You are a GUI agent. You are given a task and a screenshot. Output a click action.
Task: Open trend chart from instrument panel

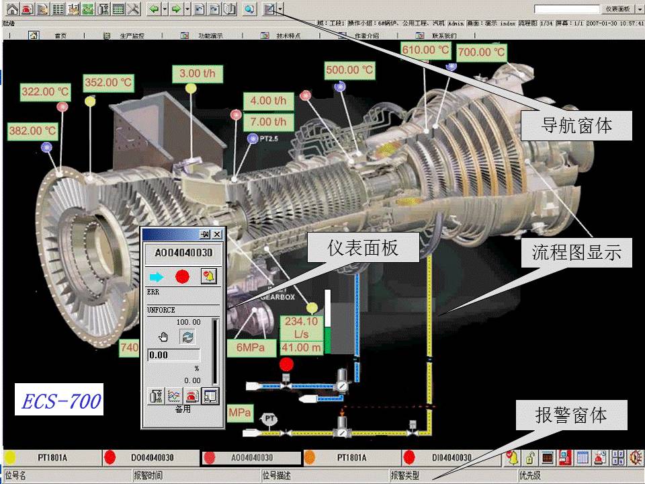pos(173,397)
